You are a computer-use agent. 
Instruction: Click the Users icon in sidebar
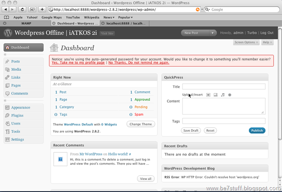coord(7,123)
